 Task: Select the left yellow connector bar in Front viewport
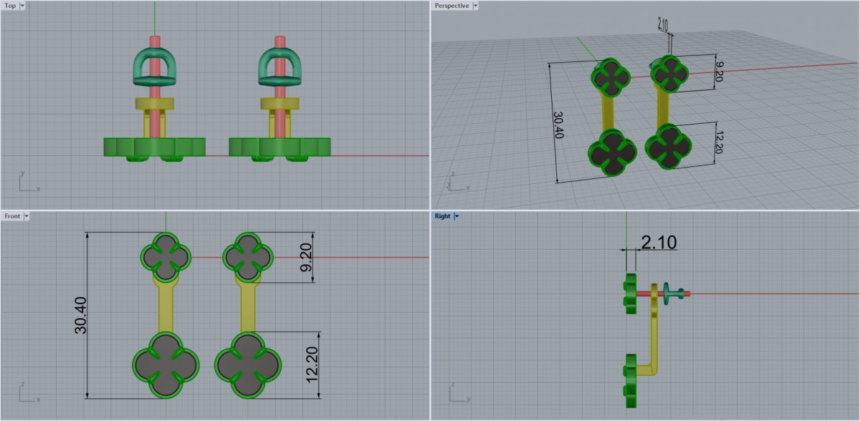(x=166, y=306)
